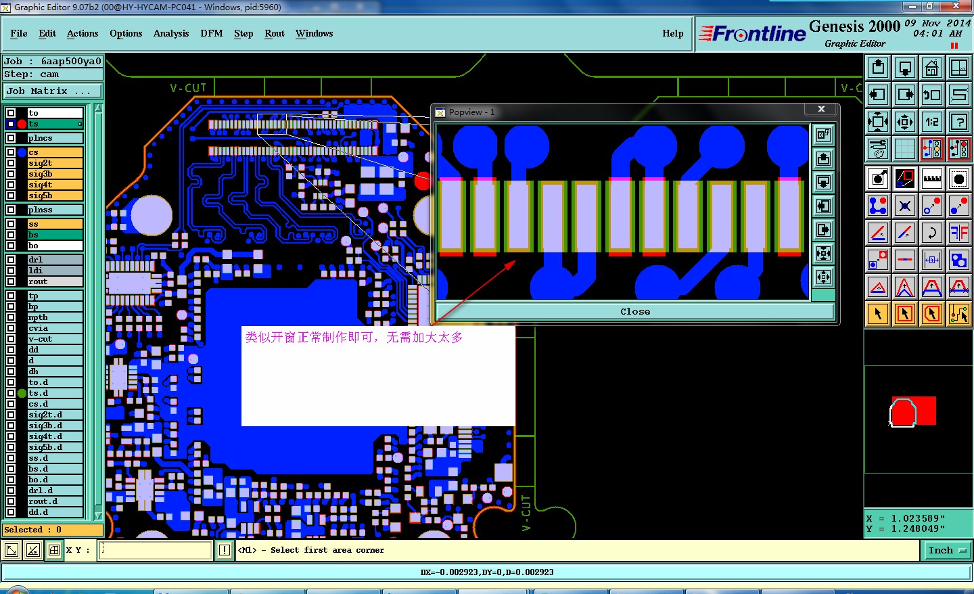
Task: Select the rotate feature tool
Action: [x=932, y=233]
